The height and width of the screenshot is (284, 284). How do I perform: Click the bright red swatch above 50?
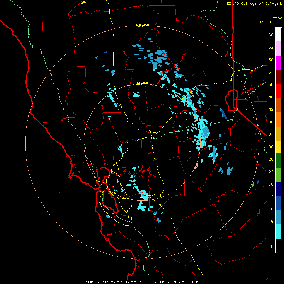tap(279, 91)
